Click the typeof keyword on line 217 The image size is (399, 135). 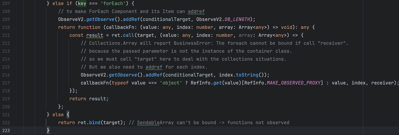(x=120, y=83)
